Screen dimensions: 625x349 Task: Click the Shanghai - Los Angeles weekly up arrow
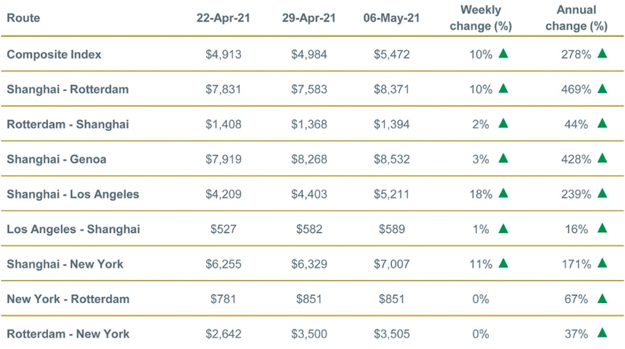pyautogui.click(x=503, y=193)
